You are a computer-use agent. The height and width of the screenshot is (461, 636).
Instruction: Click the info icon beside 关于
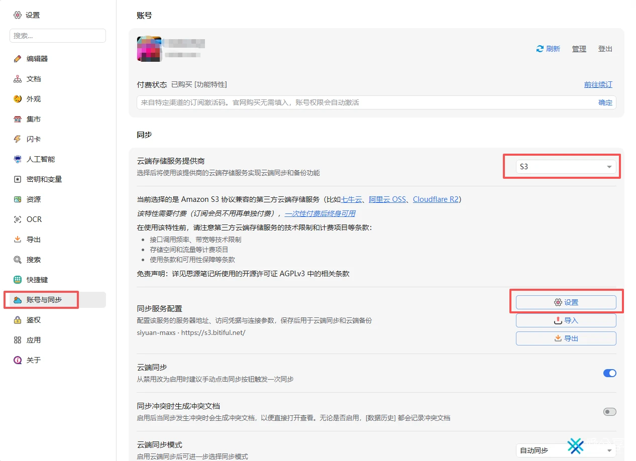point(18,360)
